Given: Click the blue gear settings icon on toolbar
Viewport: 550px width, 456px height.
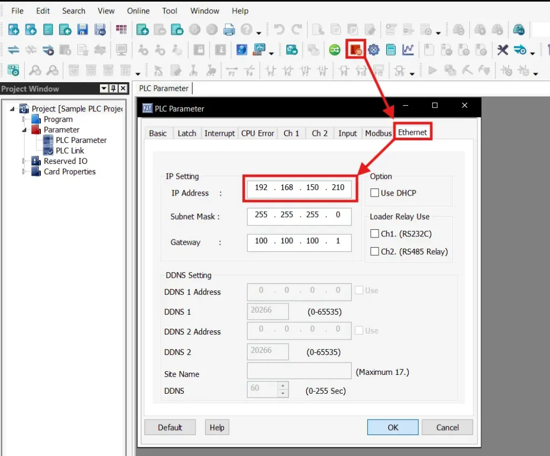Looking at the screenshot, I should coord(373,50).
